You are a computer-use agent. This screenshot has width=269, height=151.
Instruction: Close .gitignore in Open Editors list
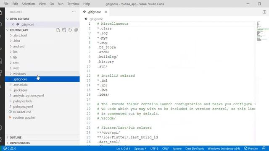[13, 24]
